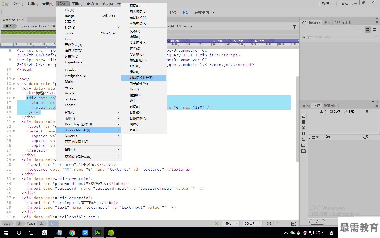Toggle the INS insert mode indicator
Screen dimensions: 380x238
(269, 223)
